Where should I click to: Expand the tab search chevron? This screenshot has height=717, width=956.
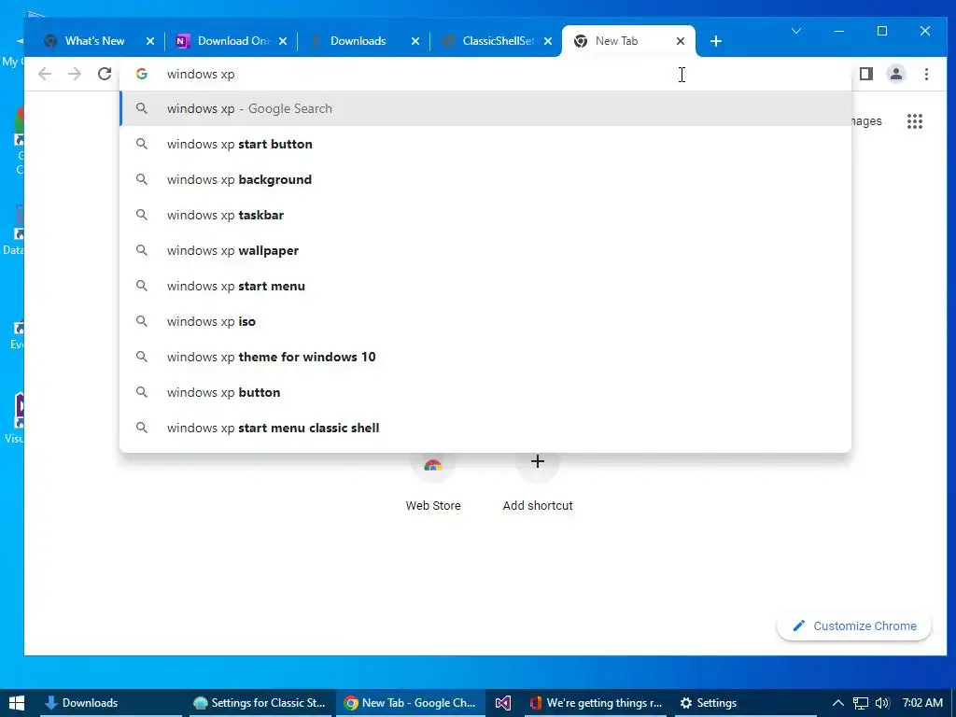795,31
